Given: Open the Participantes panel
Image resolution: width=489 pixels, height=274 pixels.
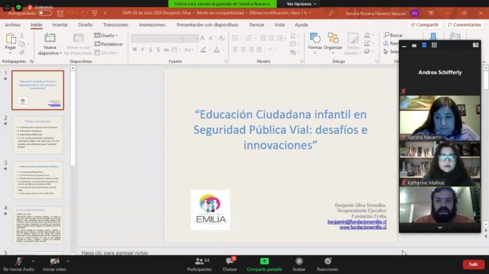Looking at the screenshot, I should coord(199,264).
